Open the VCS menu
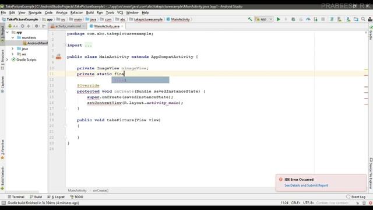373x210 pixels. pyautogui.click(x=120, y=13)
